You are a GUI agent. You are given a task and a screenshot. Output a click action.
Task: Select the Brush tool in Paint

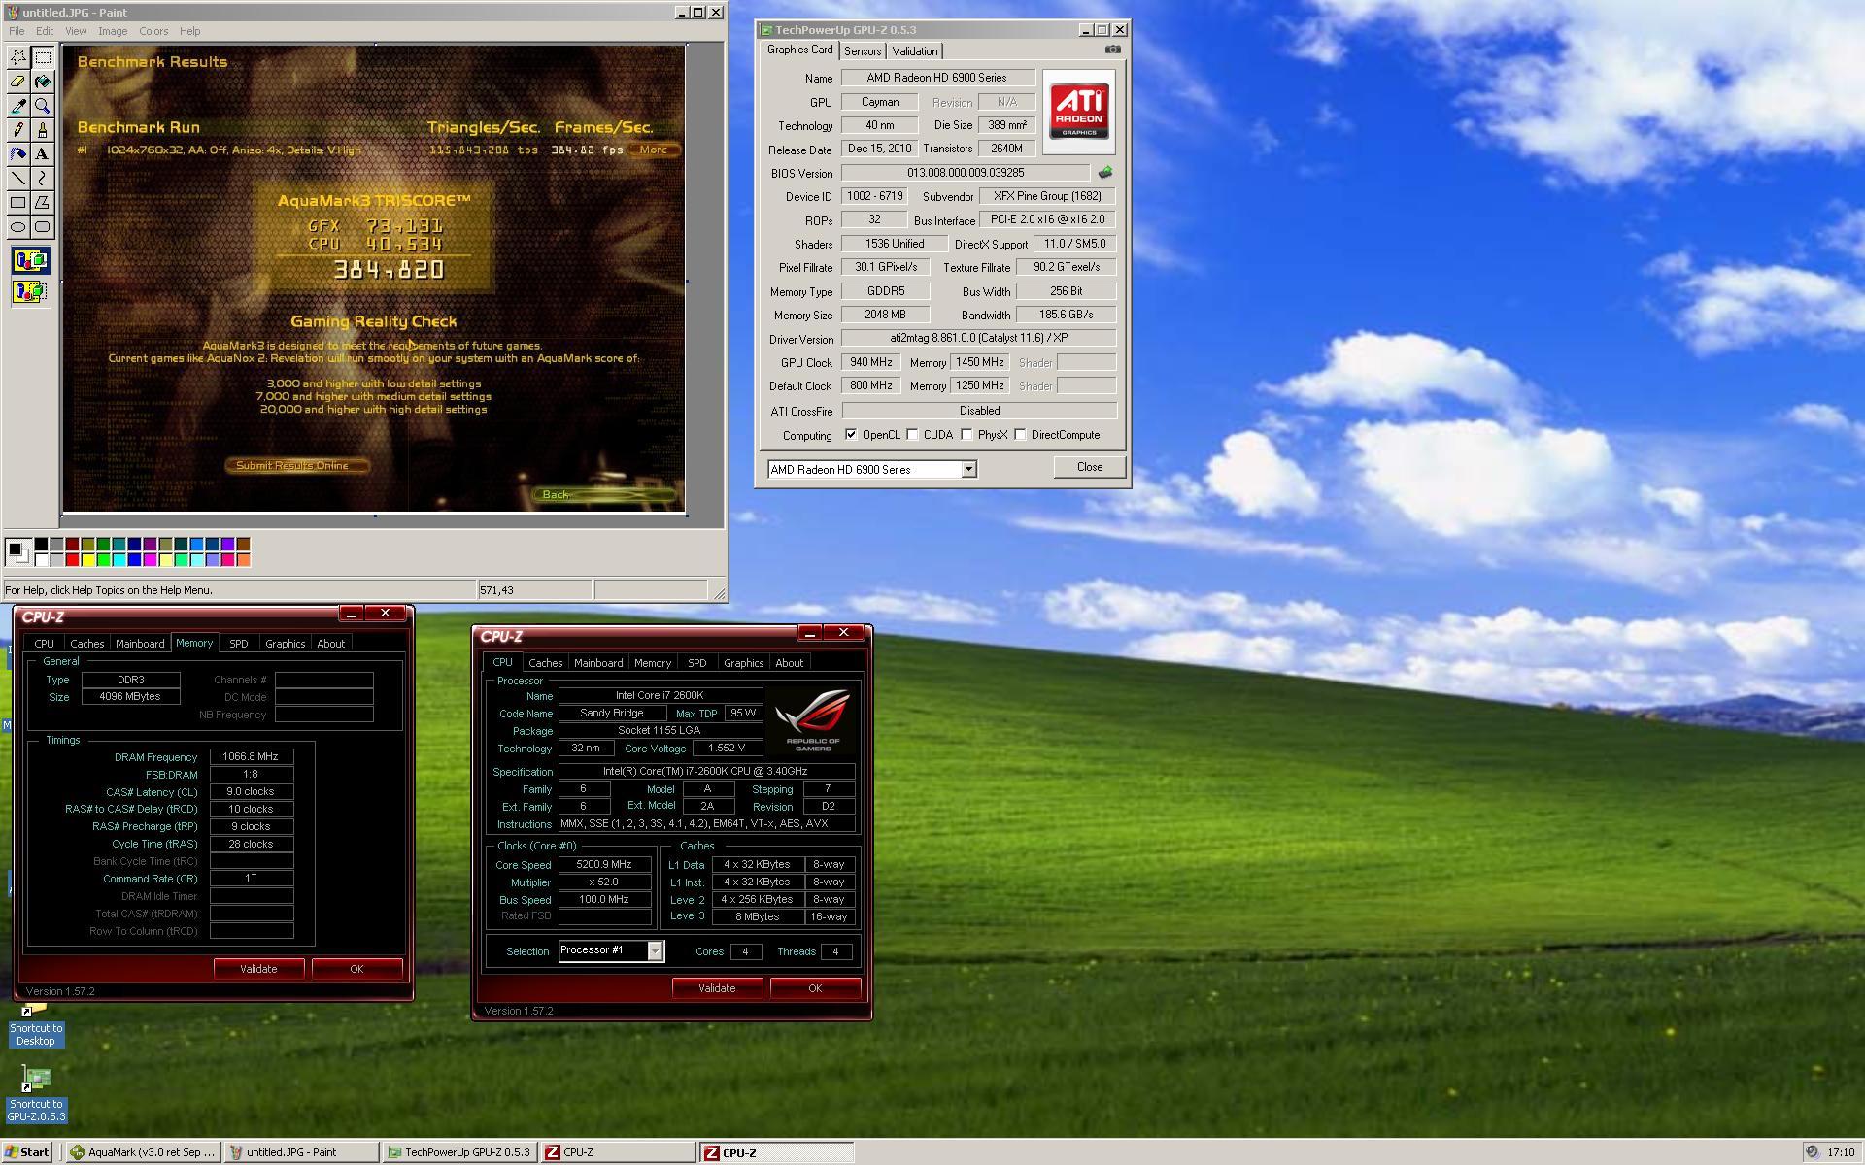point(43,130)
